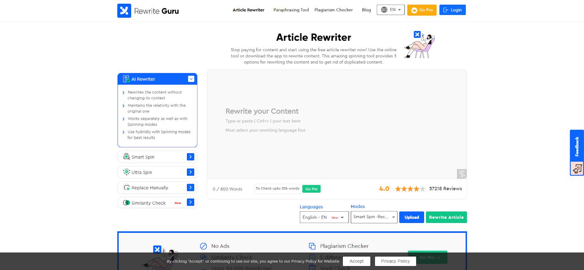The image size is (584, 270).
Task: Click the AI Rewriter panel icon
Action: pos(126,79)
